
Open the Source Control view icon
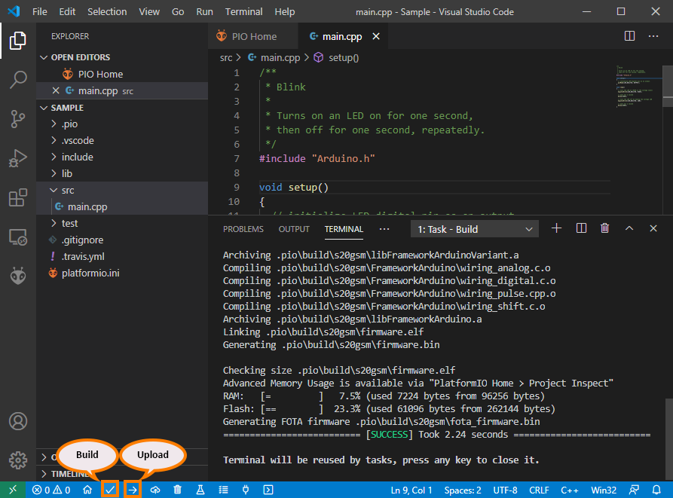pyautogui.click(x=17, y=119)
